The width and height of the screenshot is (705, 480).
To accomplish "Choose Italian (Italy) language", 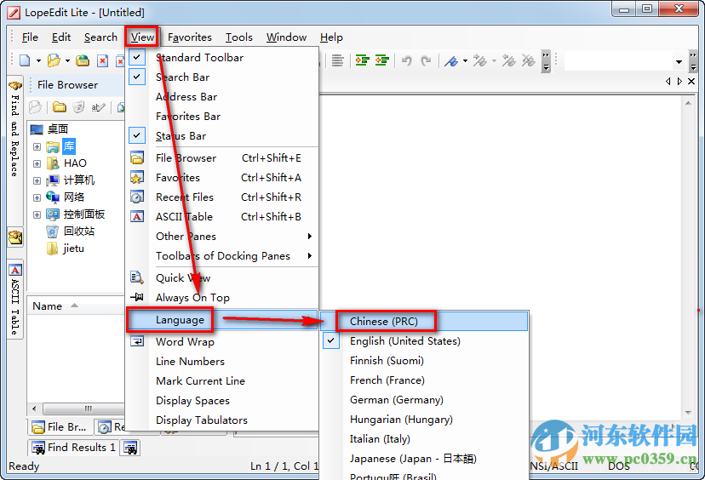I will click(425, 439).
